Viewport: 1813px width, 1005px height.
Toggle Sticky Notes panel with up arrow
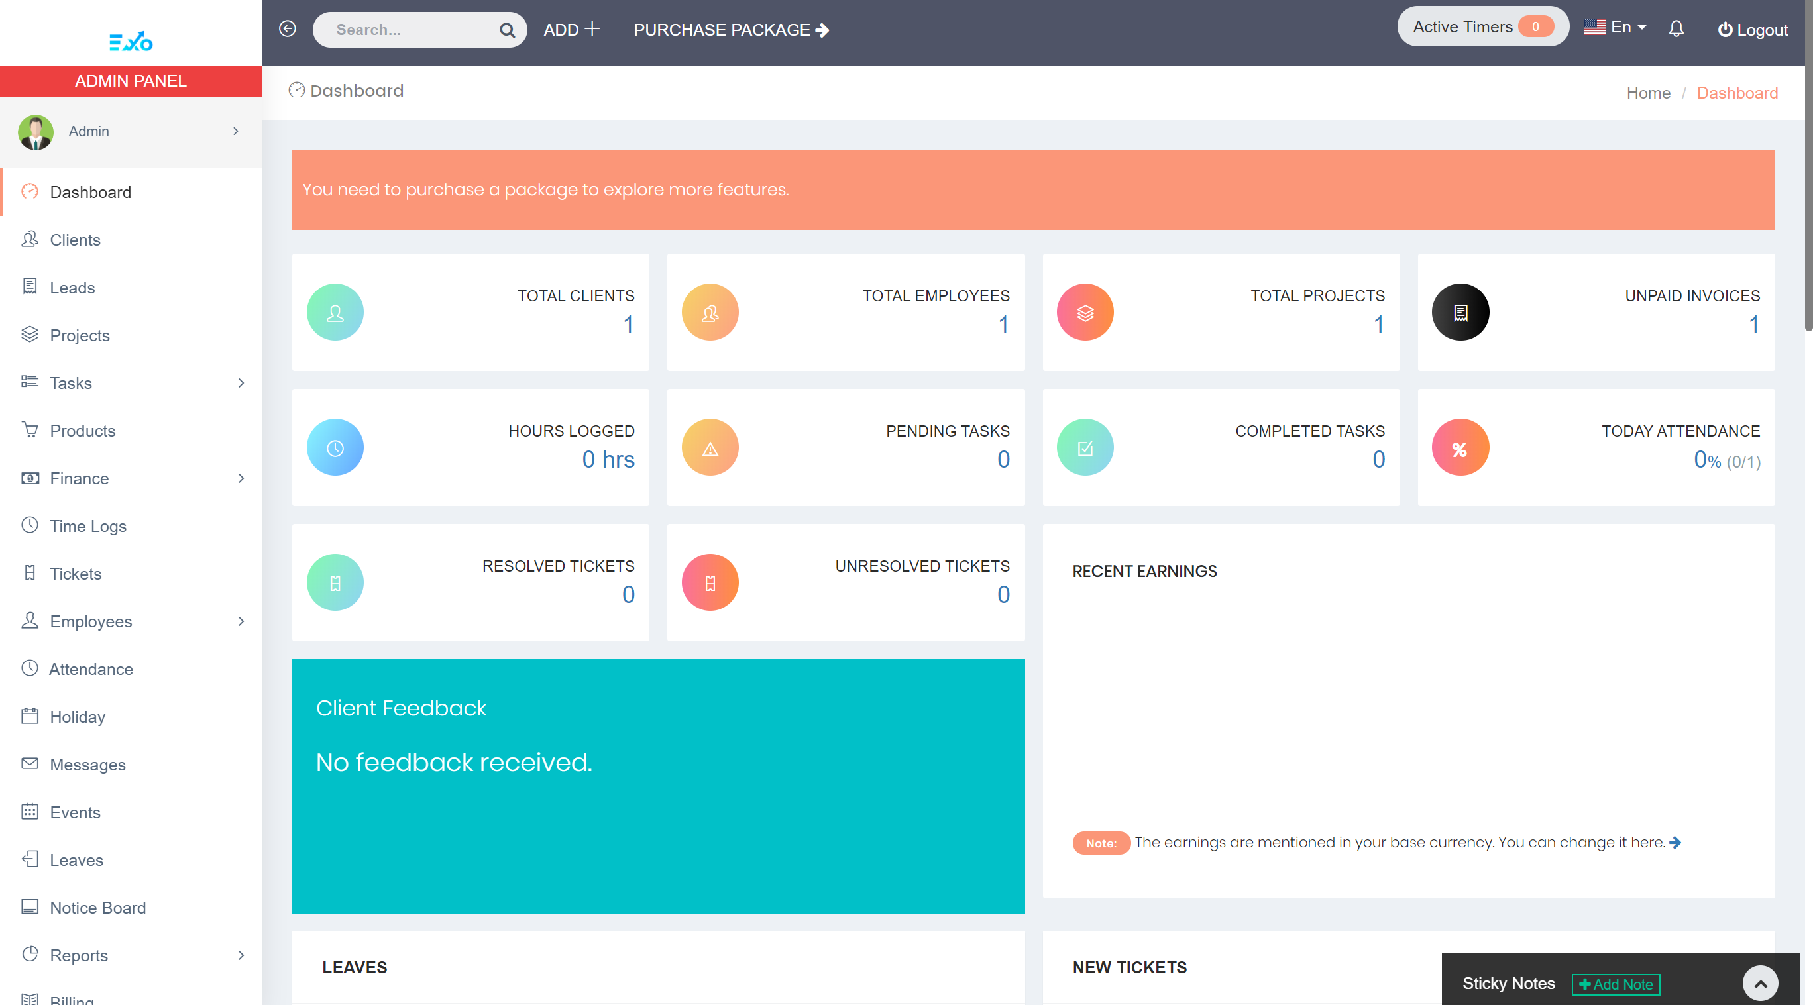[1759, 983]
